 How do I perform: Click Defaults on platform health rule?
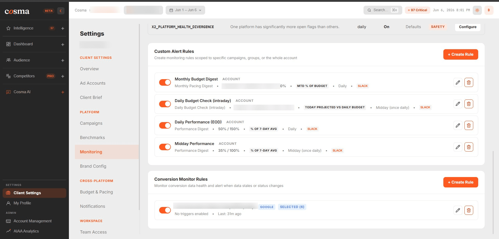(x=413, y=27)
